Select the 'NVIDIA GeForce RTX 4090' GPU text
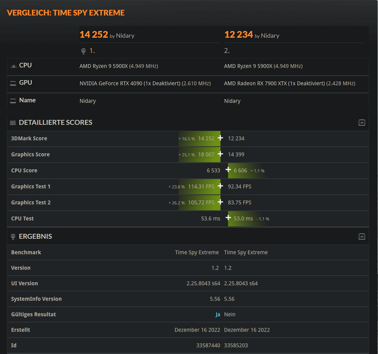Image resolution: width=378 pixels, height=354 pixels. click(x=111, y=83)
